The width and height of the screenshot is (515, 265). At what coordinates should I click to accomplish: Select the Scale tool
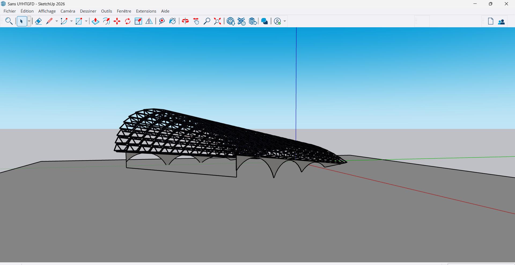(x=138, y=21)
